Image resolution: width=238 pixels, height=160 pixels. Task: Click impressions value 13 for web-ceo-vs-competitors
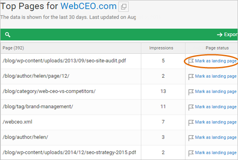[x=163, y=91]
